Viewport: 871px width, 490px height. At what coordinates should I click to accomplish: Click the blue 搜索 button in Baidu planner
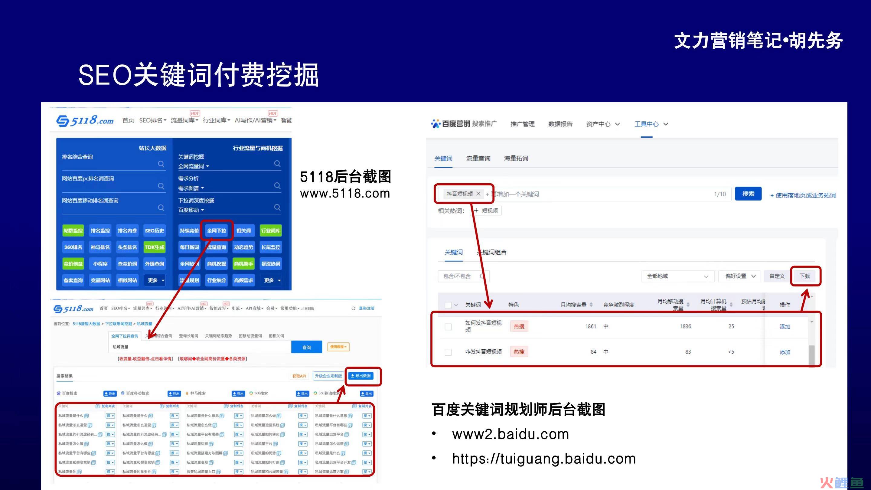[748, 194]
